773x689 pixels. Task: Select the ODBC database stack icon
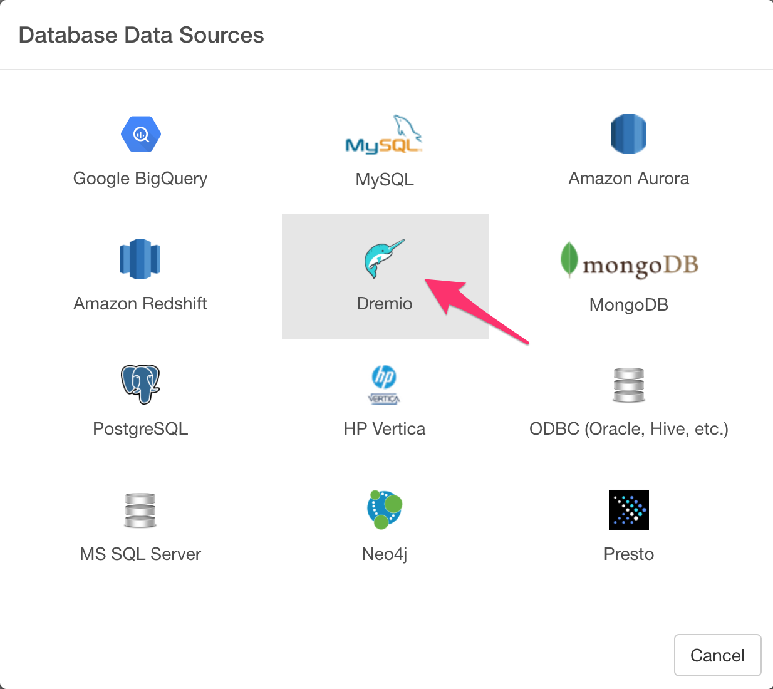click(628, 384)
